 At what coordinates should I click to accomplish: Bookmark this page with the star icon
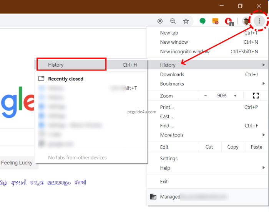click(x=186, y=21)
